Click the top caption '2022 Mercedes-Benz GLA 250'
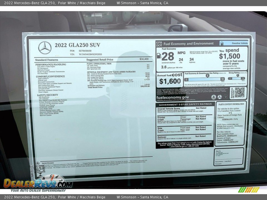This screenshot has height=200, width=267. coord(30,3)
